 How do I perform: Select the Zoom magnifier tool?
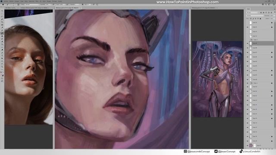(2, 67)
